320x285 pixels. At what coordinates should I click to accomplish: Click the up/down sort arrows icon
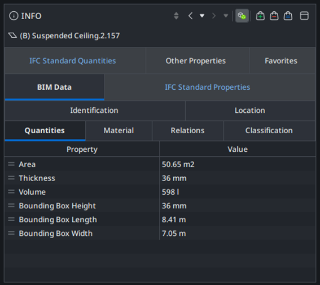pos(176,16)
